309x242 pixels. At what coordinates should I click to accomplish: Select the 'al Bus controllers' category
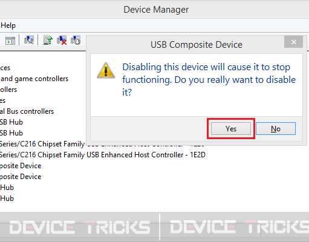point(27,111)
